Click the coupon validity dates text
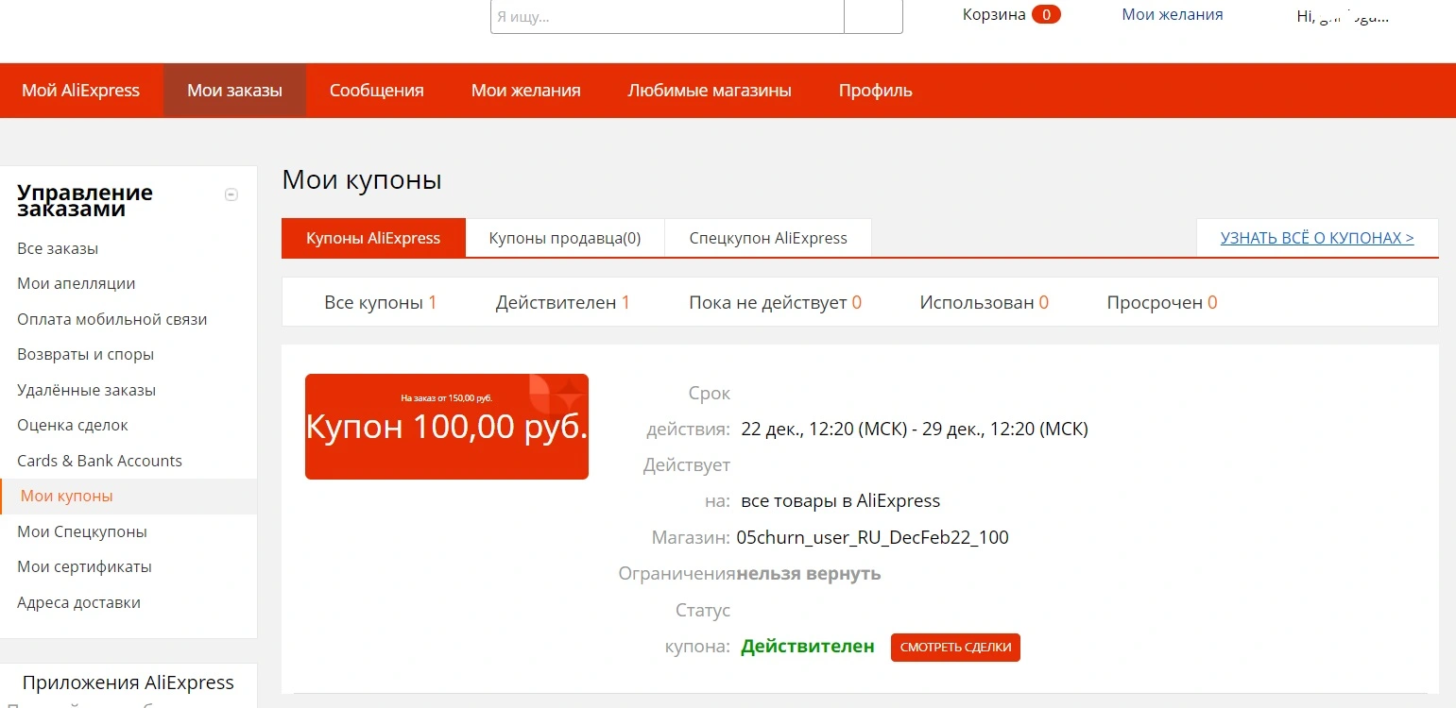Image resolution: width=1456 pixels, height=708 pixels. [915, 430]
